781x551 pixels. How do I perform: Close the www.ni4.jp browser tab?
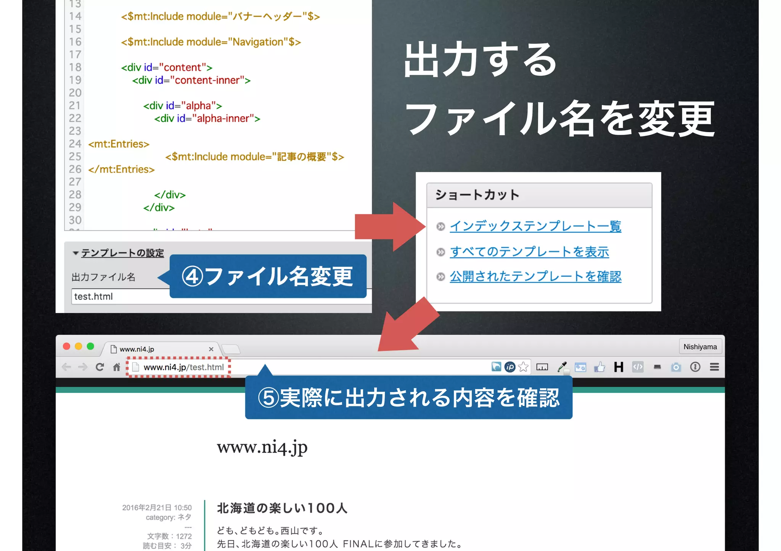(211, 349)
